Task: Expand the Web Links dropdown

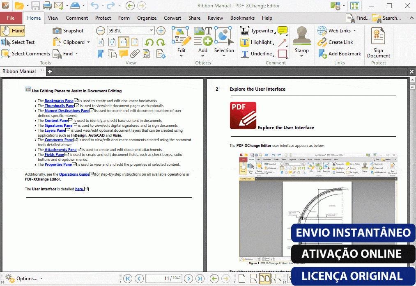Action: coord(355,31)
